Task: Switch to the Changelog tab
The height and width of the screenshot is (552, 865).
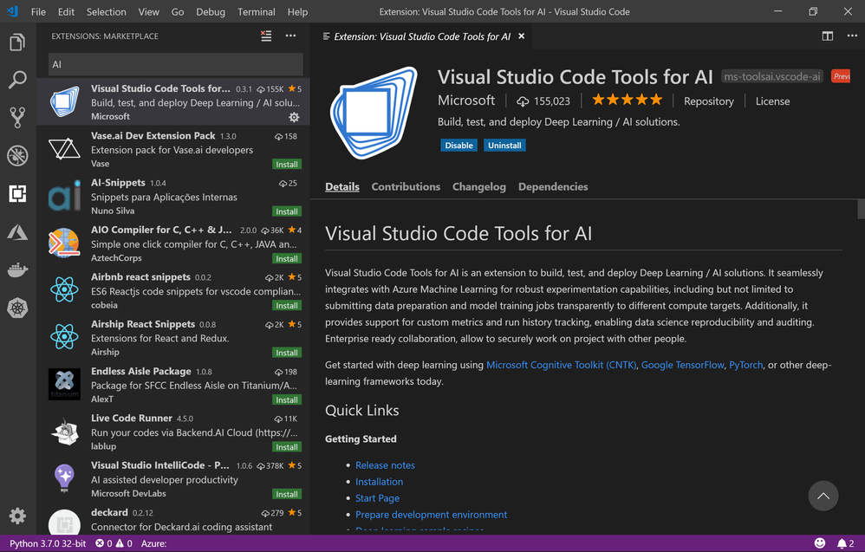Action: 478,186
